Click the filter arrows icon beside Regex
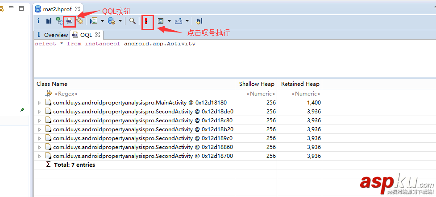The width and height of the screenshot is (436, 197). tap(48, 93)
